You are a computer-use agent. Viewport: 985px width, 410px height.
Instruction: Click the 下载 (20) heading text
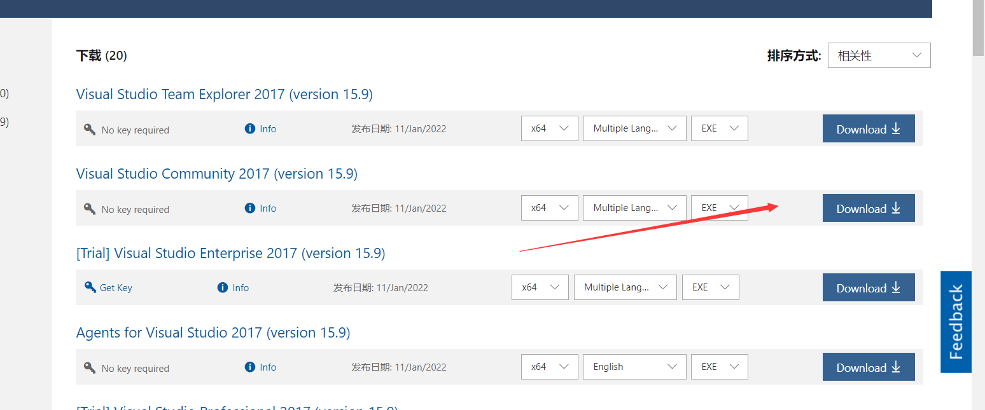click(x=102, y=56)
